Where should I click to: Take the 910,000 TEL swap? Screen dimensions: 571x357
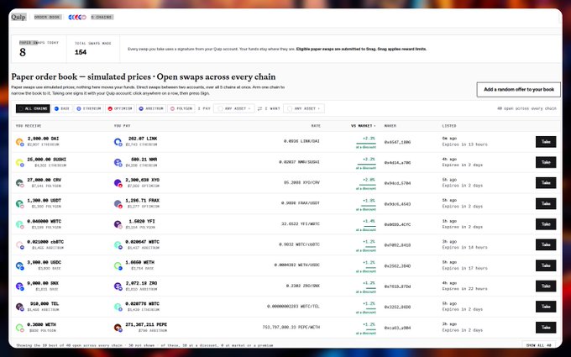546,307
